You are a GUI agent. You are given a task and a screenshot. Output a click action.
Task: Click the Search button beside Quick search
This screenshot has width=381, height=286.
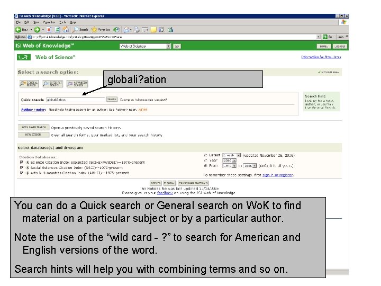(112, 100)
